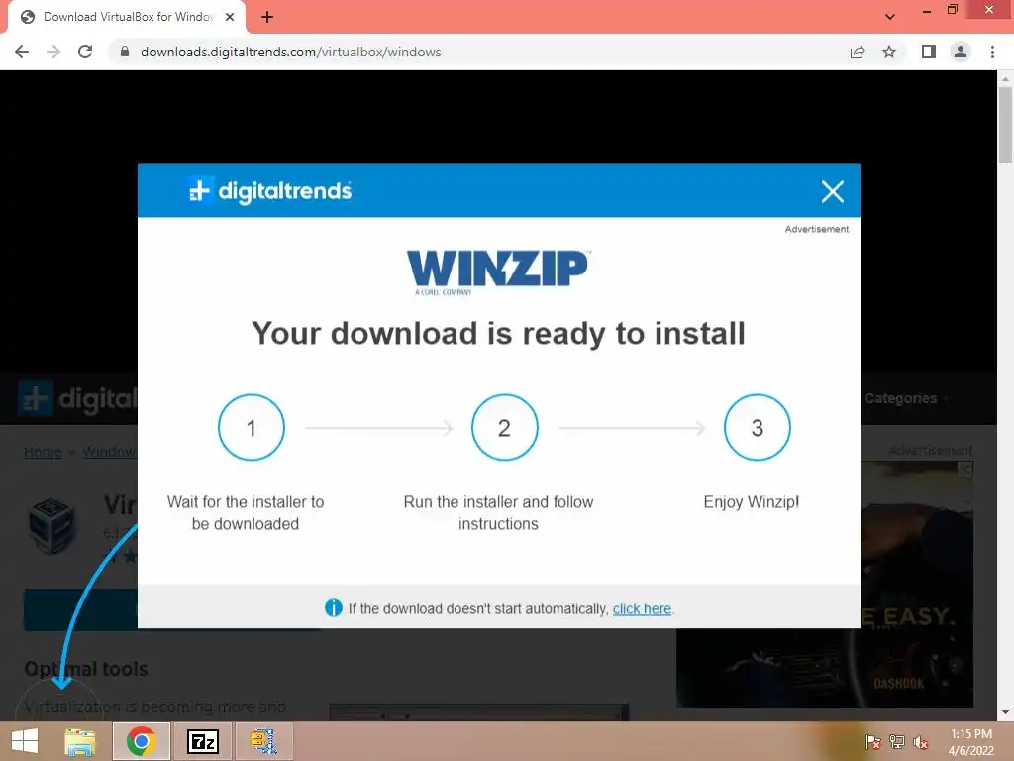Click the muted volume tray icon
This screenshot has height=761, width=1014.
tap(921, 742)
